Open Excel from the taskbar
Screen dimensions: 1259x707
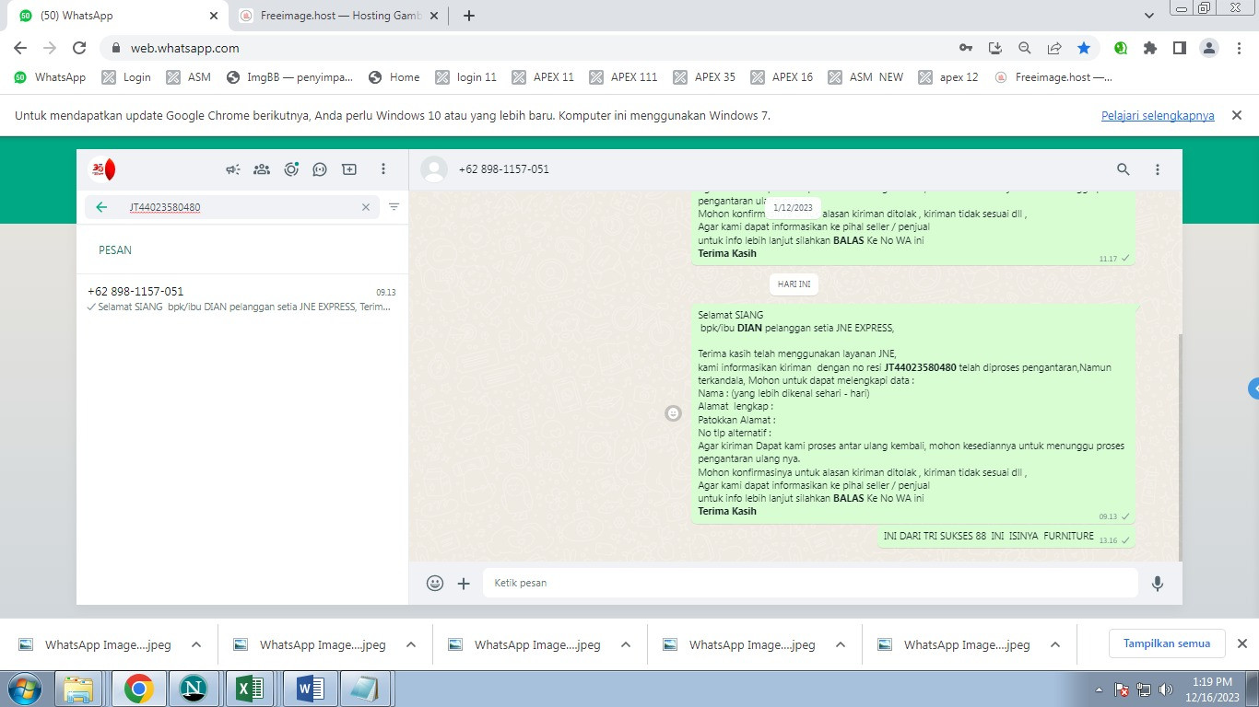click(x=251, y=689)
